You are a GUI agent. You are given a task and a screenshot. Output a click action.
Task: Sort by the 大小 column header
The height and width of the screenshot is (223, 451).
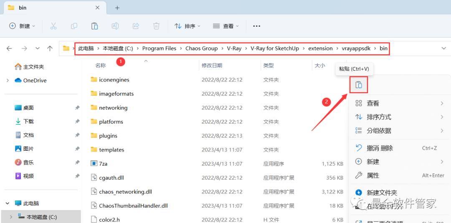320,66
